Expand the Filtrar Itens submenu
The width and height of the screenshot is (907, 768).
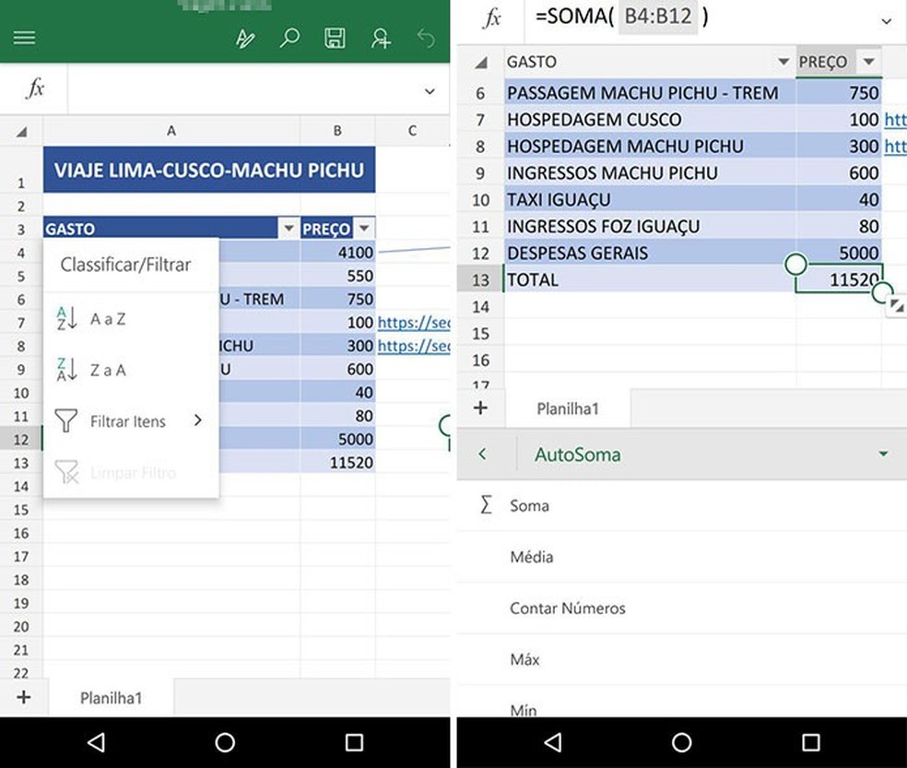[x=197, y=420]
